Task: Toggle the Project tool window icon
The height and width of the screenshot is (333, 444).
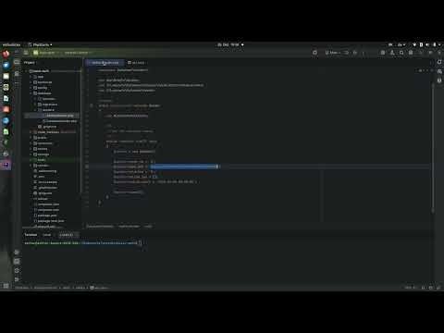Action: (x=17, y=62)
